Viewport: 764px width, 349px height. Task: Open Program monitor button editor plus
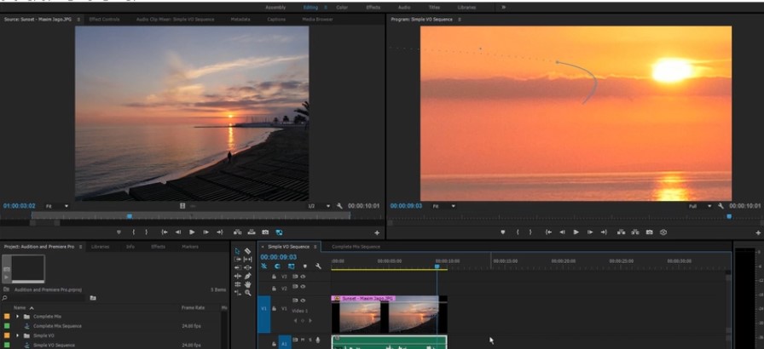(x=758, y=232)
